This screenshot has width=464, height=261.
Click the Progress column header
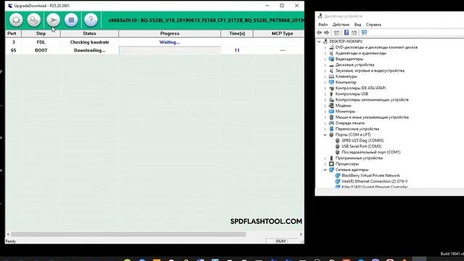tap(170, 33)
